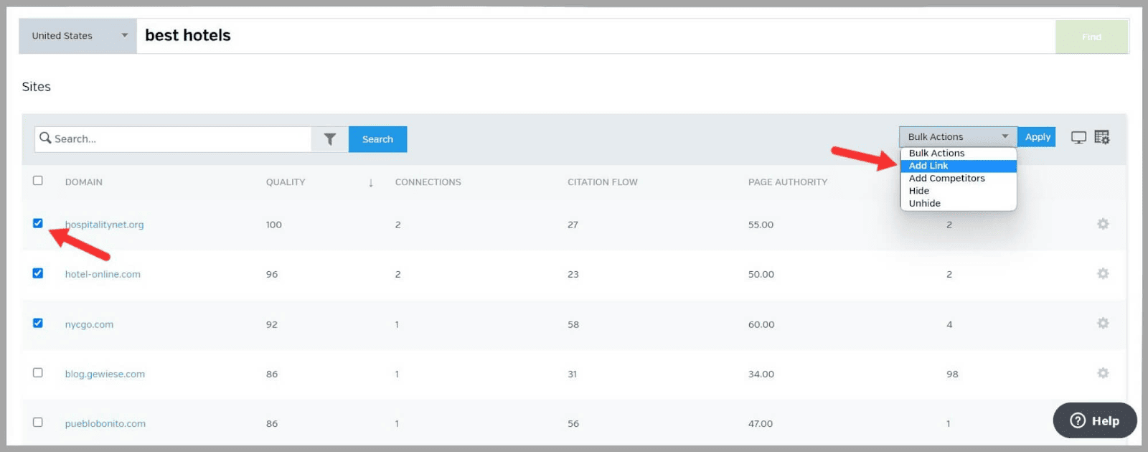Image resolution: width=1148 pixels, height=452 pixels.
Task: Toggle the select-all checkbox in header
Action: [38, 181]
